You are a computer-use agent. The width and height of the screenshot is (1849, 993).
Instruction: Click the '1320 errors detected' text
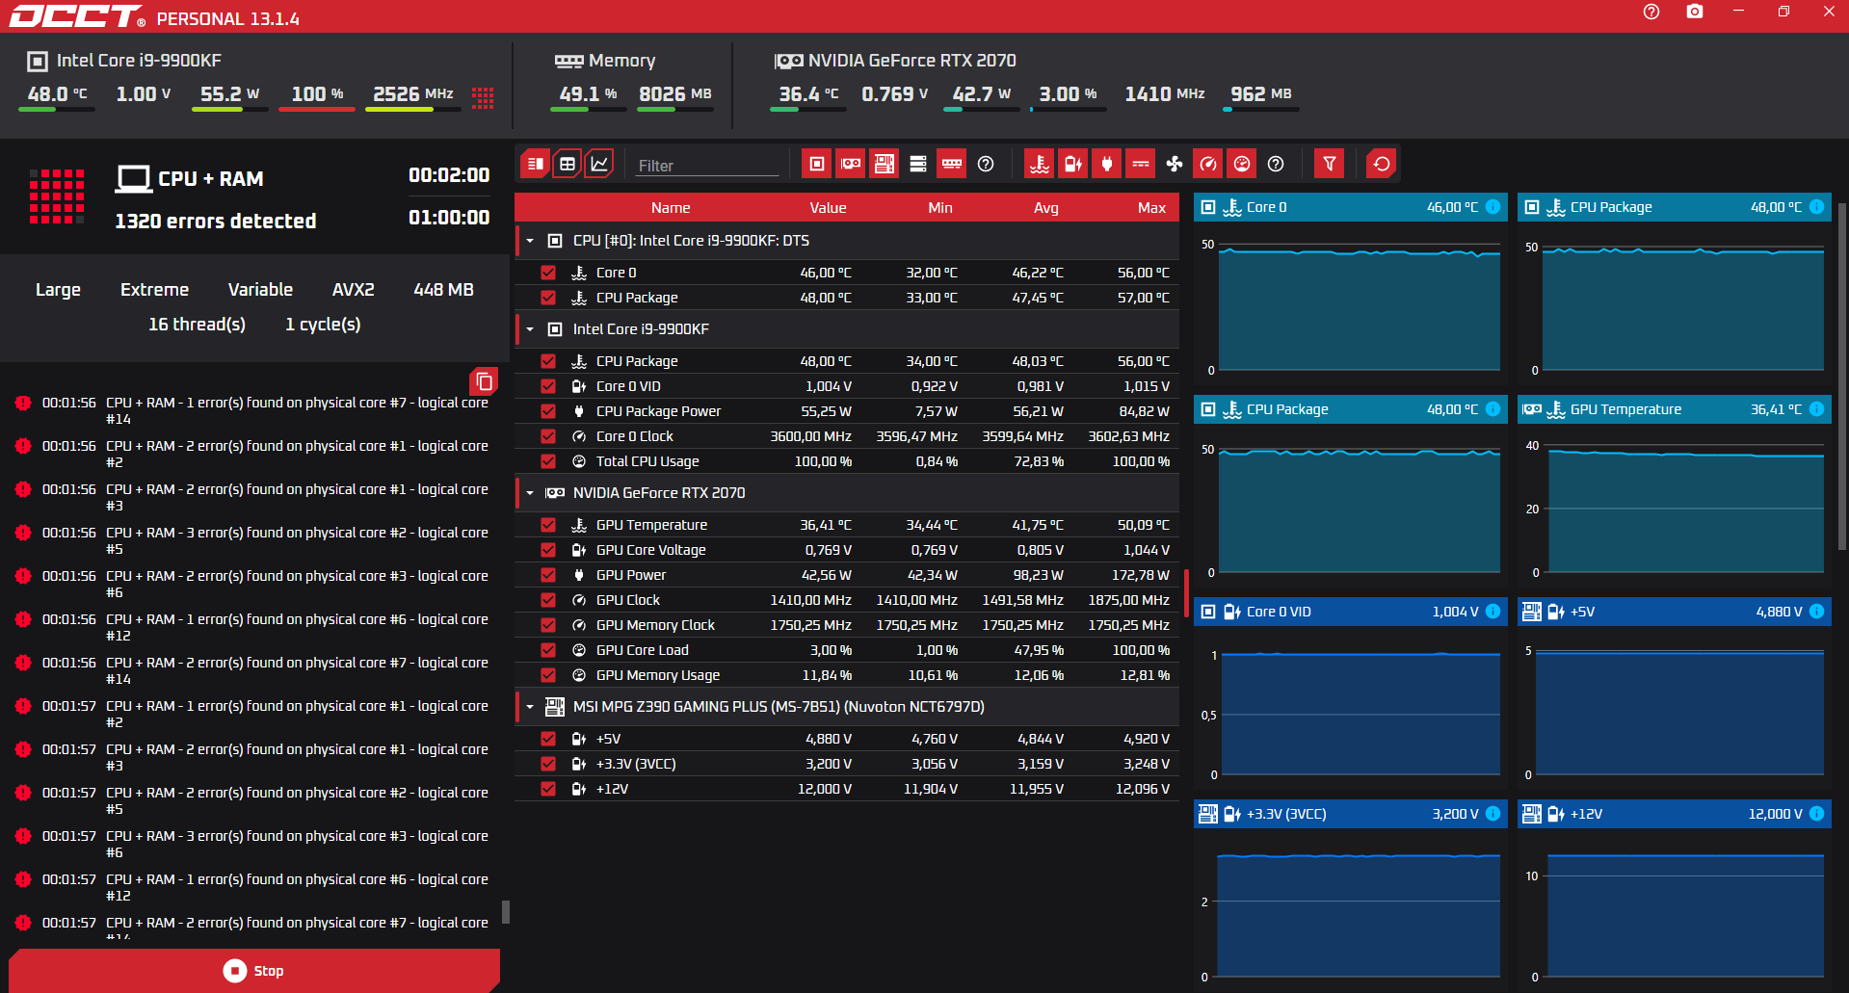pyautogui.click(x=216, y=222)
